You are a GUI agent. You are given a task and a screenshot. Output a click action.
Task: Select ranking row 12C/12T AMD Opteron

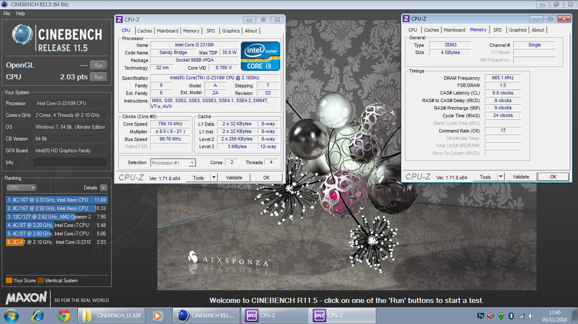(57, 217)
